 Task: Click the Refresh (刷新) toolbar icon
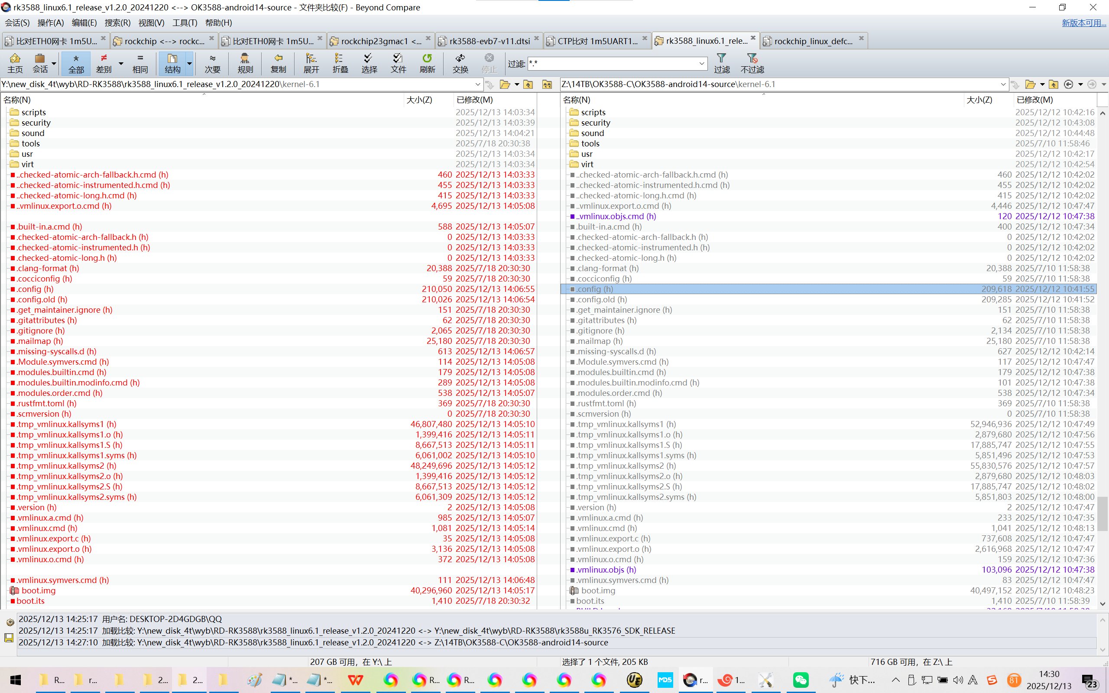coord(427,63)
